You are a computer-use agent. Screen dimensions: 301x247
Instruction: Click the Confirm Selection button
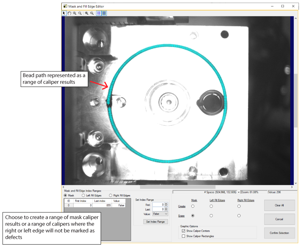(279, 233)
